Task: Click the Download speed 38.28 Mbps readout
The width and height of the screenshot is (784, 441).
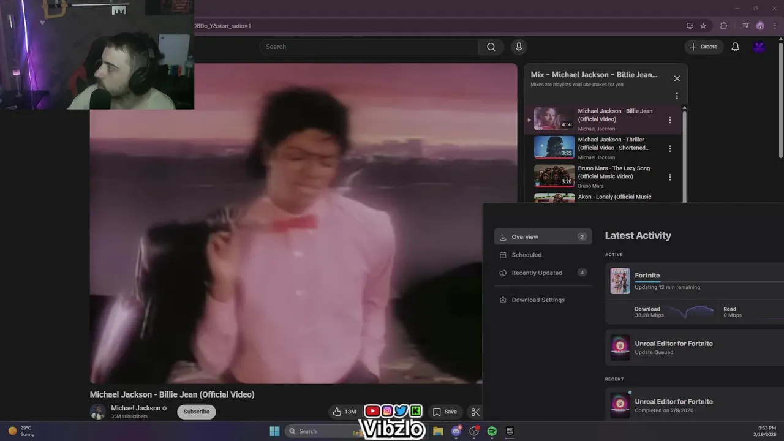Action: 649,312
